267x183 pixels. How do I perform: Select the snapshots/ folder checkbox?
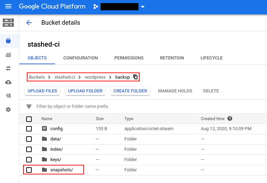click(29, 170)
